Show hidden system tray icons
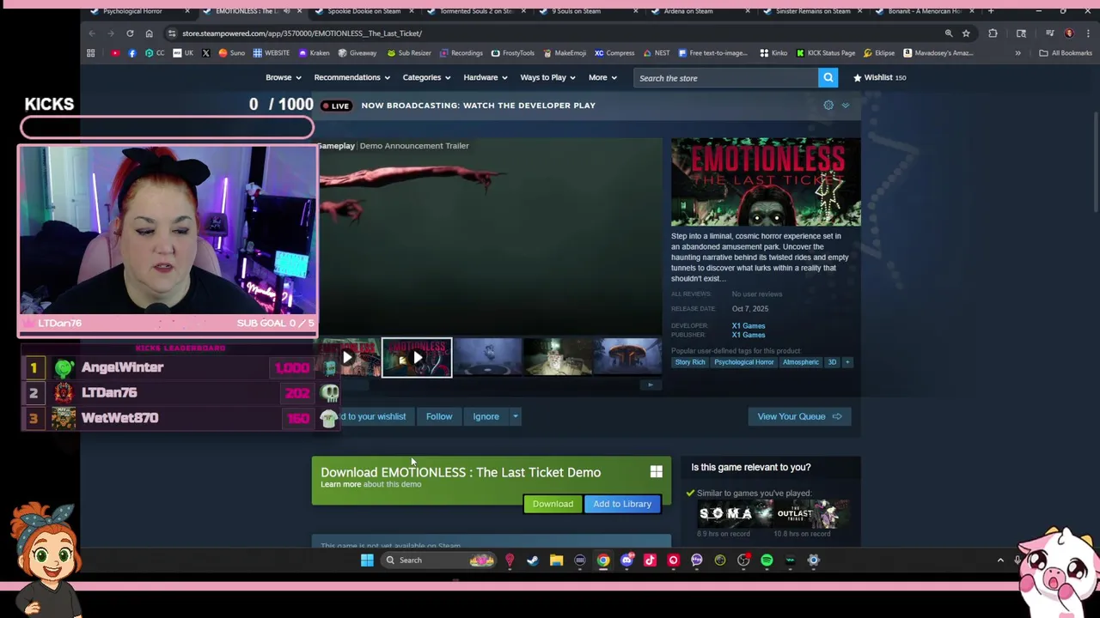This screenshot has height=618, width=1100. 1000,560
